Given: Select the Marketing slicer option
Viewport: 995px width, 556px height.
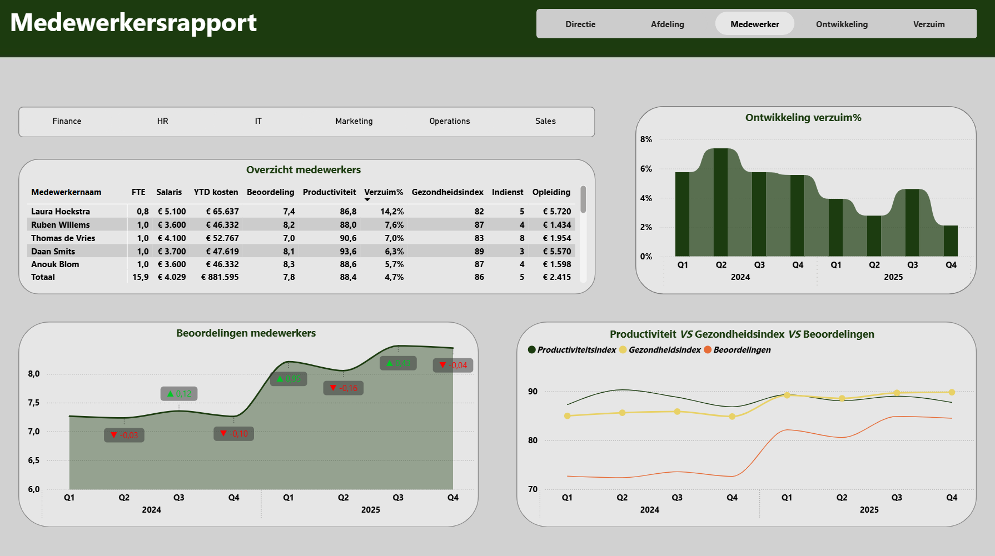Looking at the screenshot, I should click(x=354, y=121).
